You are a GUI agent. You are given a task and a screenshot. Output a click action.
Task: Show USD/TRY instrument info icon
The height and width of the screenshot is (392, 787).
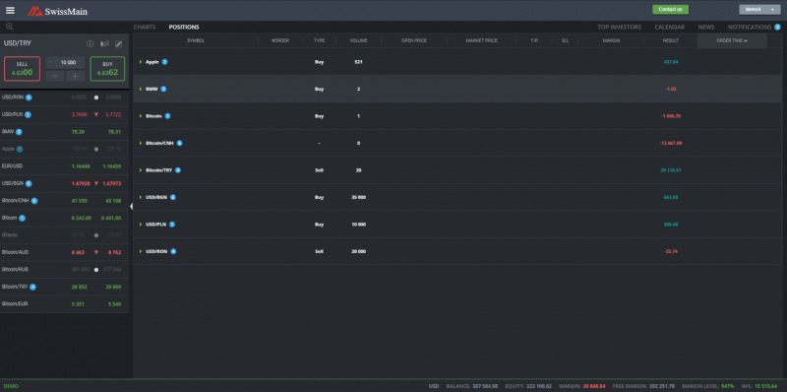click(91, 43)
